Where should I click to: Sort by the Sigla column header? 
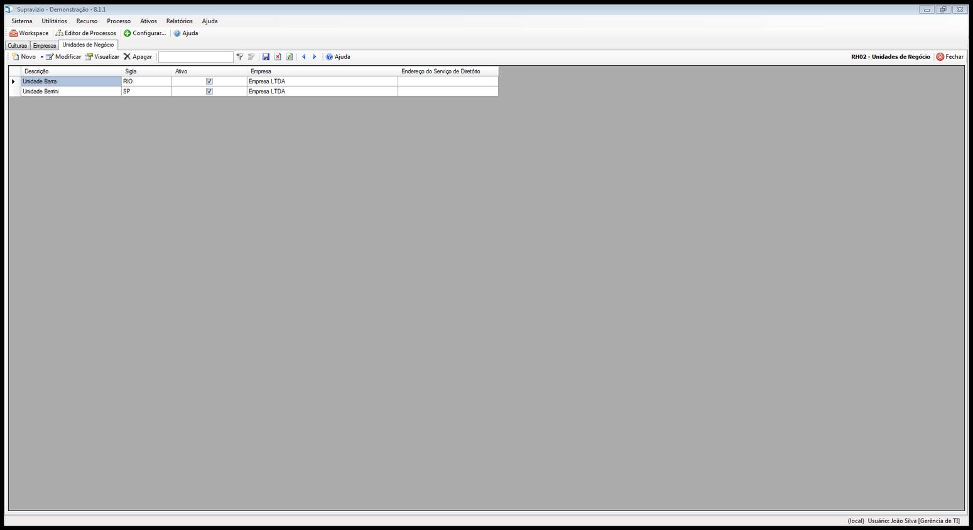pos(146,72)
